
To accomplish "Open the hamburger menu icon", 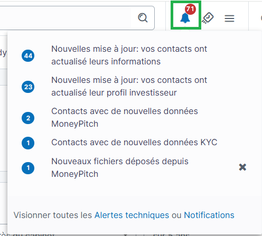I will click(229, 18).
